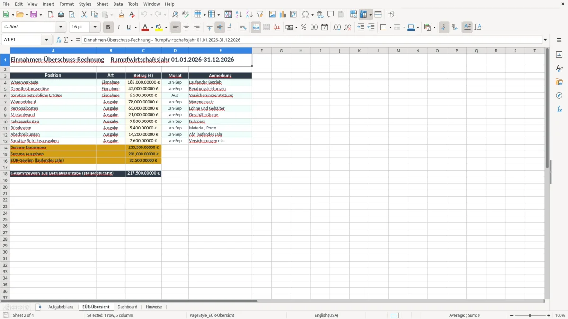This screenshot has width=568, height=319.
Task: Open the Format menu
Action: tap(67, 4)
